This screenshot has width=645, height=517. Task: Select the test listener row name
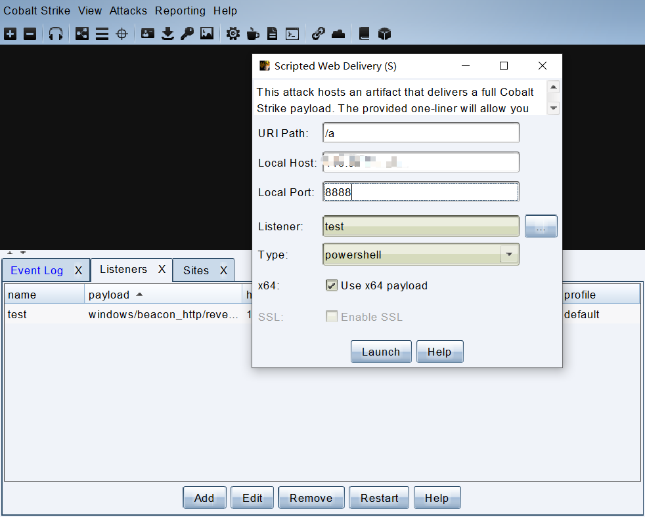[17, 314]
